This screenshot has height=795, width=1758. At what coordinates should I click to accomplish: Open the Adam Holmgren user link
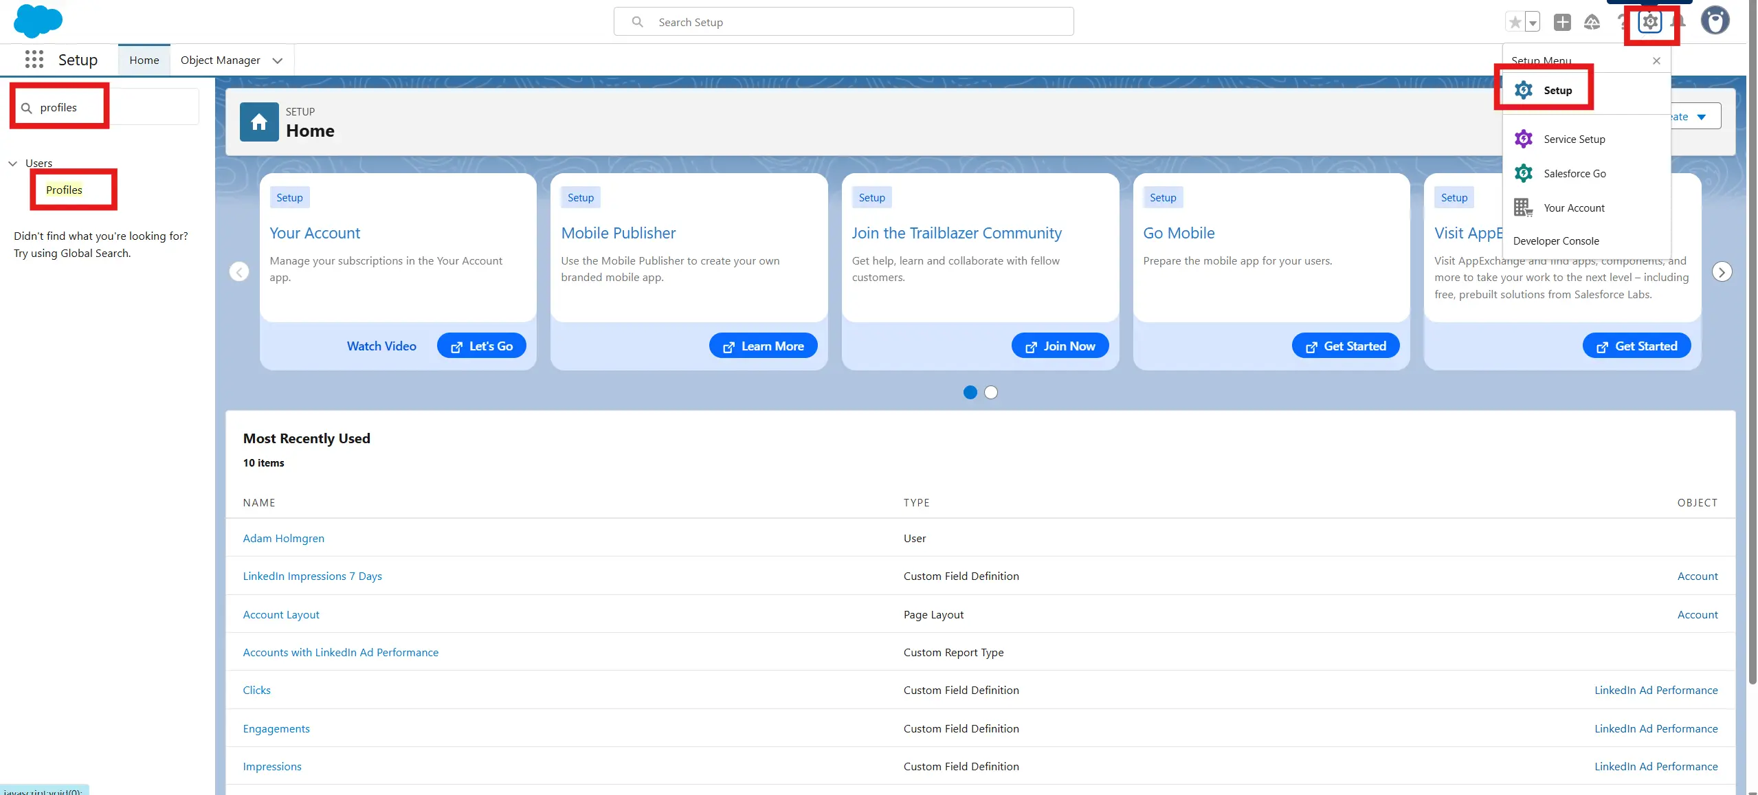[283, 539]
